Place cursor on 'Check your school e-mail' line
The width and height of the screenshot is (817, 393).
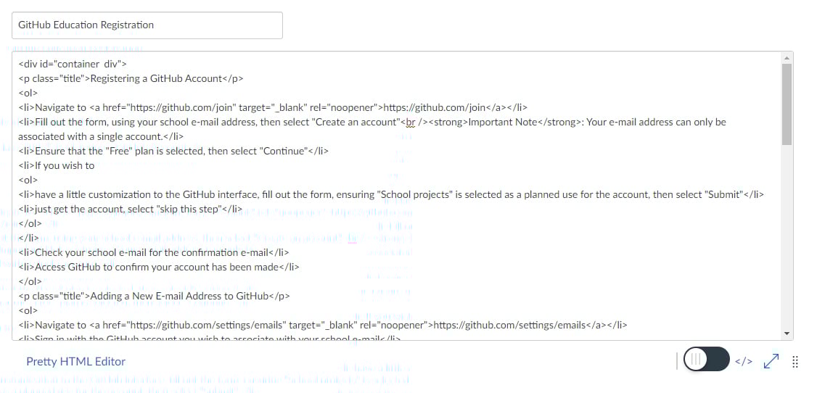[x=153, y=252]
